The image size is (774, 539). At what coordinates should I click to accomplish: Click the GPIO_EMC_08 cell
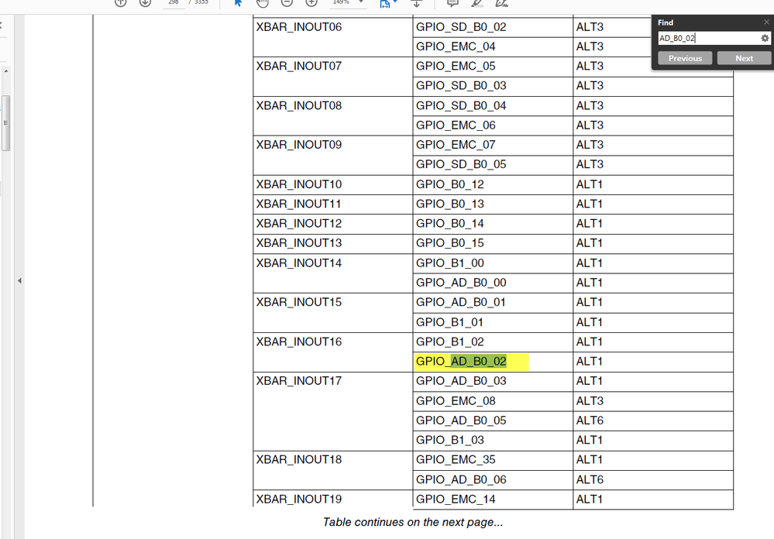pyautogui.click(x=493, y=401)
